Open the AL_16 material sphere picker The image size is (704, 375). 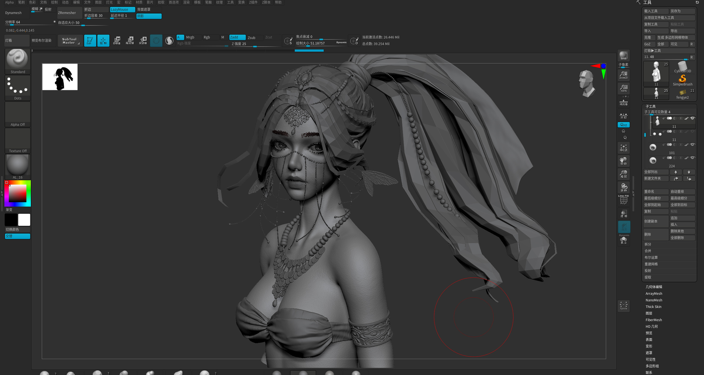(17, 167)
